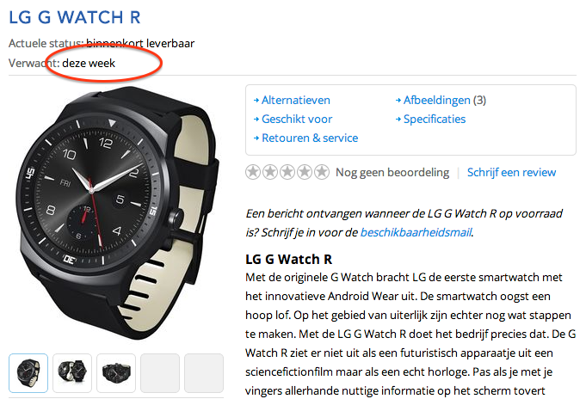View Afbeeldingen (3) gallery link

pos(445,100)
